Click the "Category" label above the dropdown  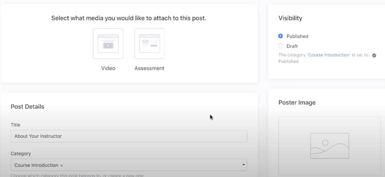click(21, 154)
